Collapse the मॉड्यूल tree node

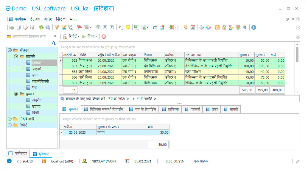(10, 50)
